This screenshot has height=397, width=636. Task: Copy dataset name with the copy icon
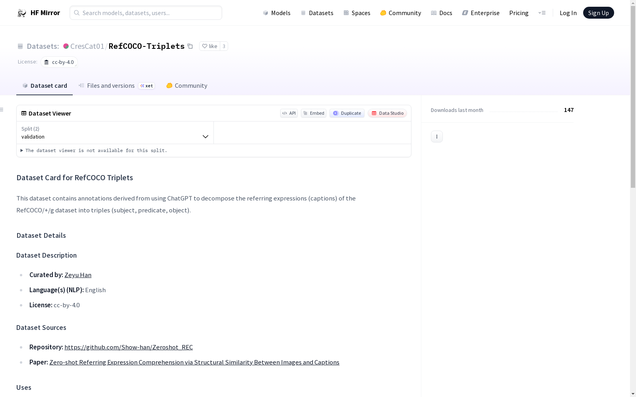click(x=190, y=46)
